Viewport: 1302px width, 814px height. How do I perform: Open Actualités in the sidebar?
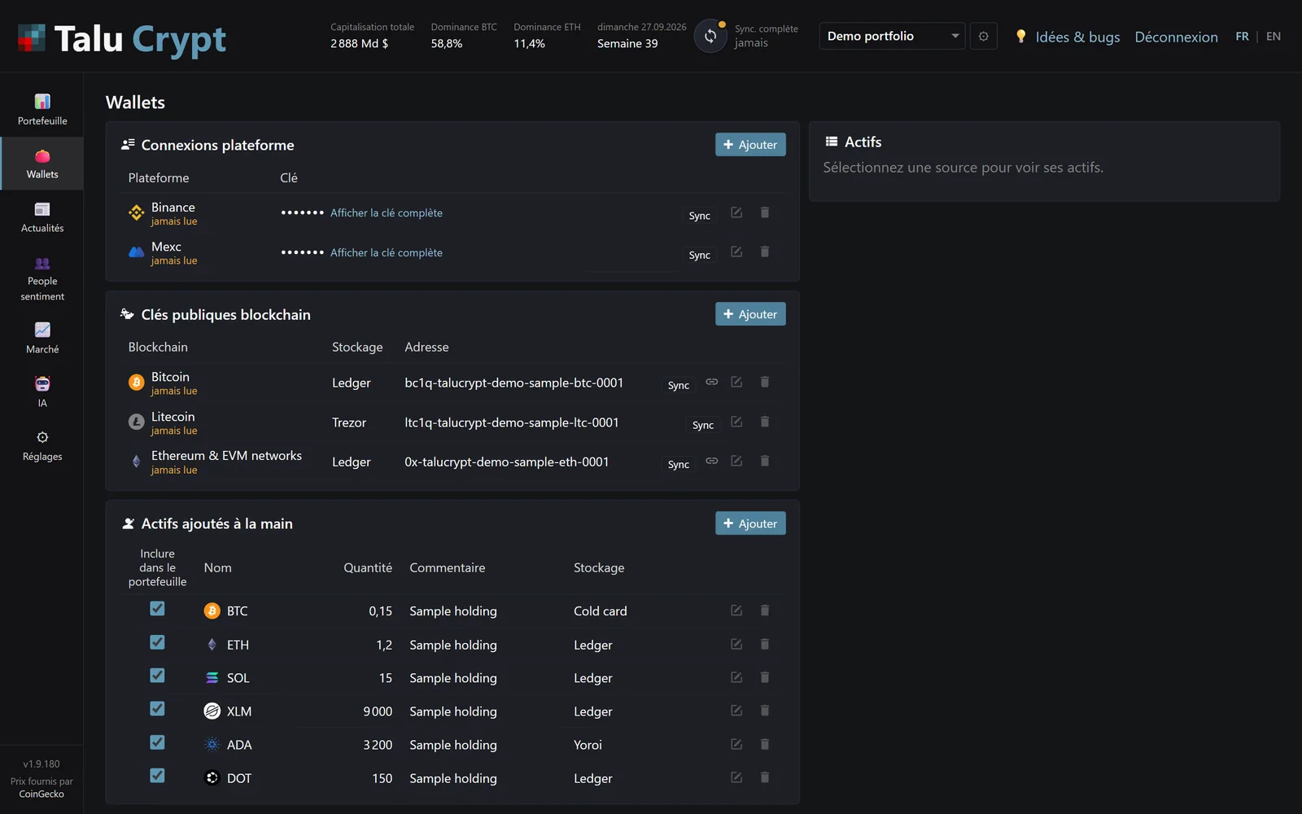tap(42, 217)
